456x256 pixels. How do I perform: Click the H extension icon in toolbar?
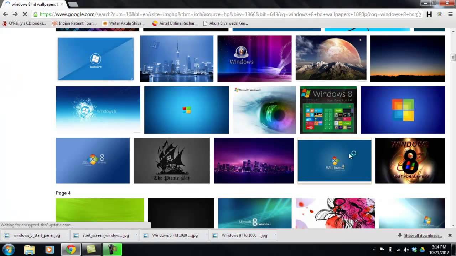click(x=429, y=14)
